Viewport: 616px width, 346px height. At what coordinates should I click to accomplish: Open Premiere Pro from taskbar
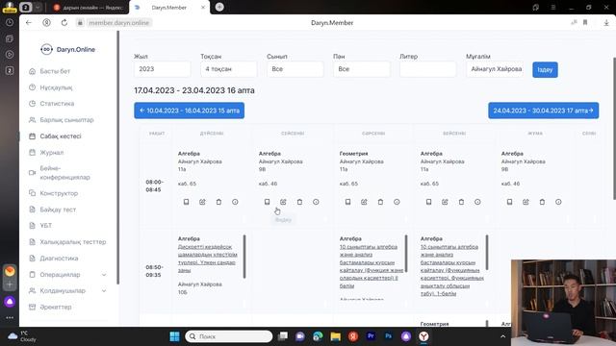pyautogui.click(x=371, y=336)
